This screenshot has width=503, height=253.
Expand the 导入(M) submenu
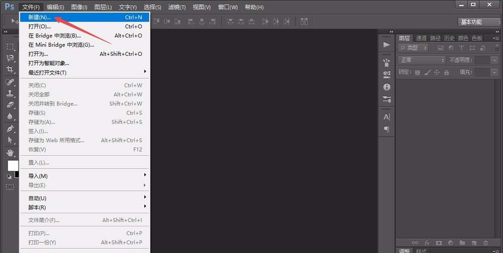[85, 176]
